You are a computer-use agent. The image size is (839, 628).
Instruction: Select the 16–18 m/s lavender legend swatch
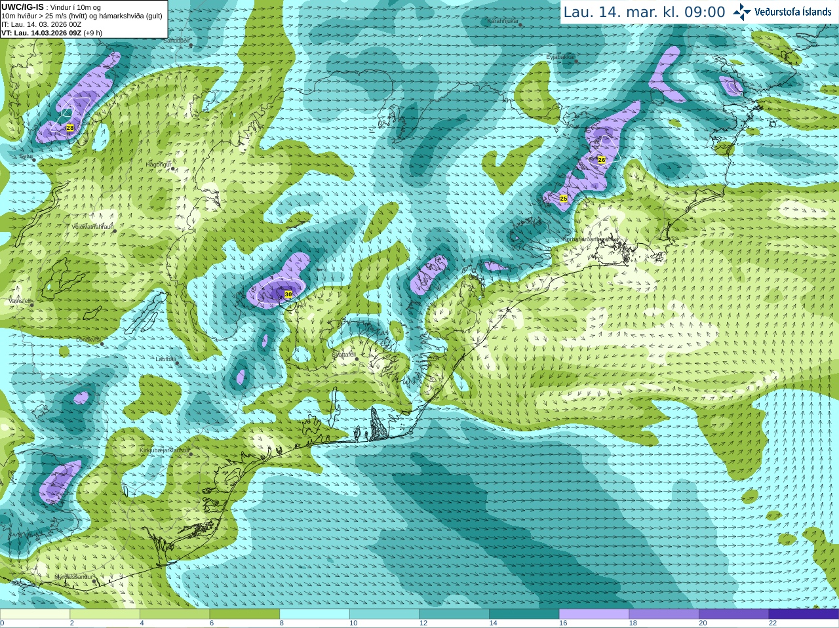click(595, 614)
